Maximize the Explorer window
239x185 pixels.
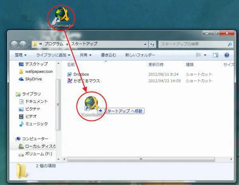click(x=215, y=33)
